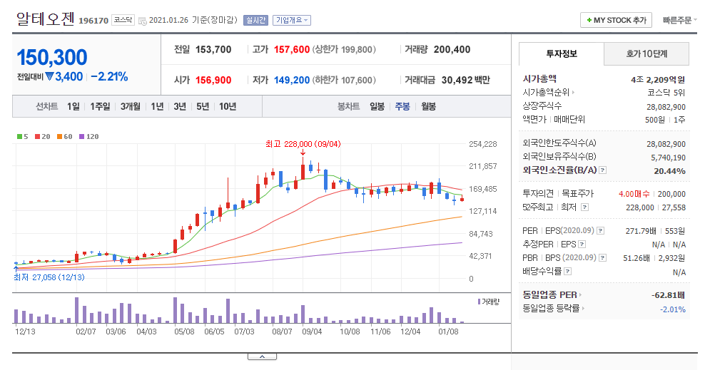Image resolution: width=710 pixels, height=370 pixels.
Task: Click the 시가총액 value 4조 2,209억원
Action: [657, 80]
